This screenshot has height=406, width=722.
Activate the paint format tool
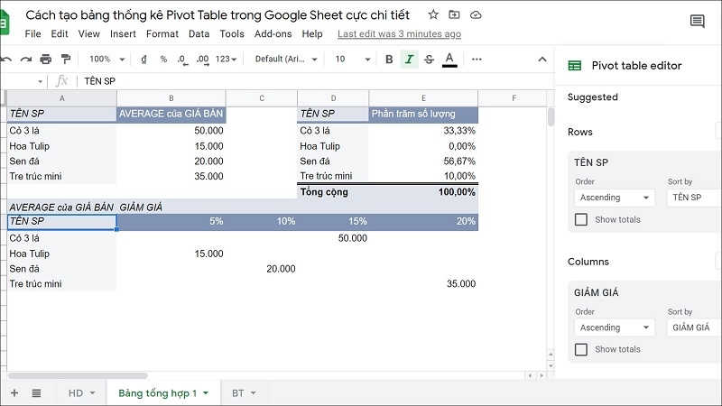click(x=66, y=59)
